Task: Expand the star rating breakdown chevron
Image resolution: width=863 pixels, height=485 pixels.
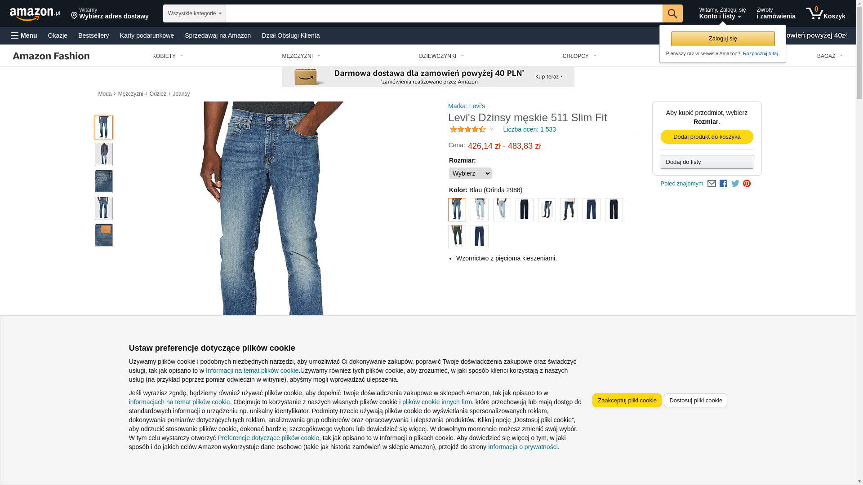Action: pos(491,130)
